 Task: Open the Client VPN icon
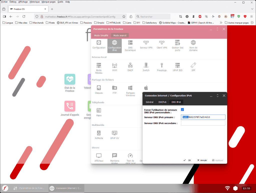[x=162, y=45]
